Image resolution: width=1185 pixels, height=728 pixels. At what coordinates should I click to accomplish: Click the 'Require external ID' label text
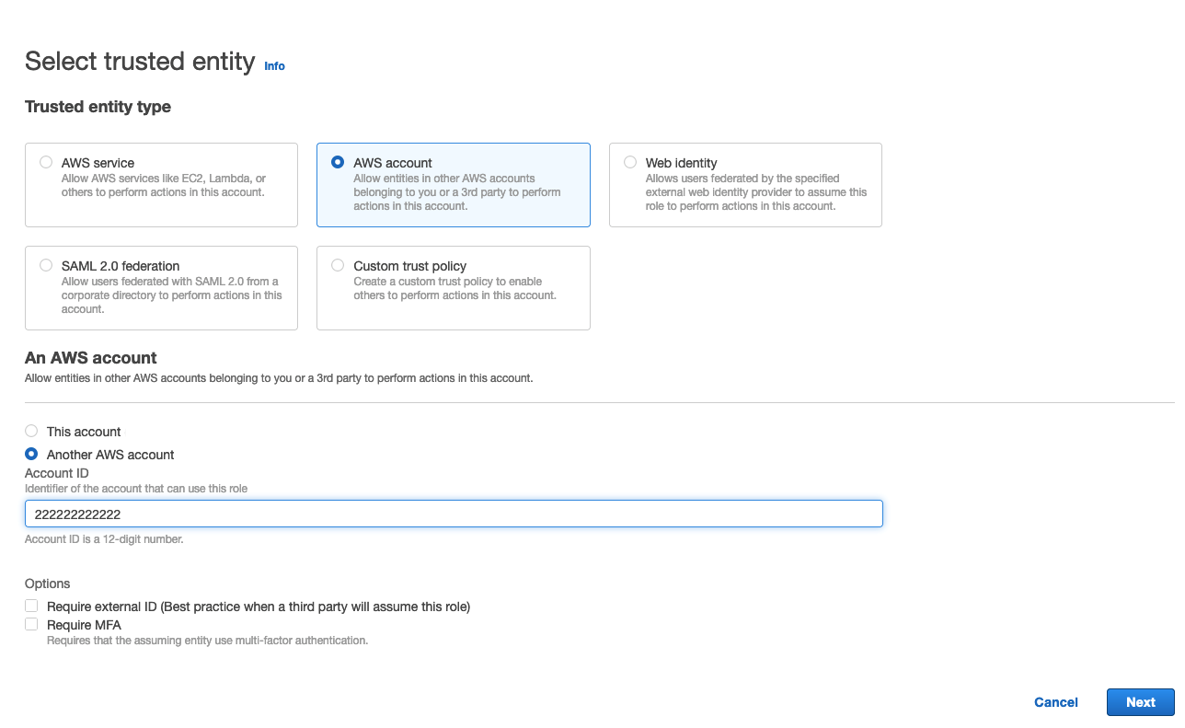point(258,607)
